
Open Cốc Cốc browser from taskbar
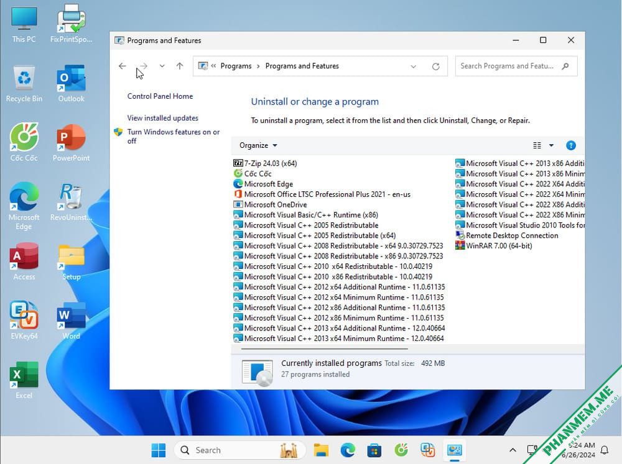pyautogui.click(x=401, y=450)
